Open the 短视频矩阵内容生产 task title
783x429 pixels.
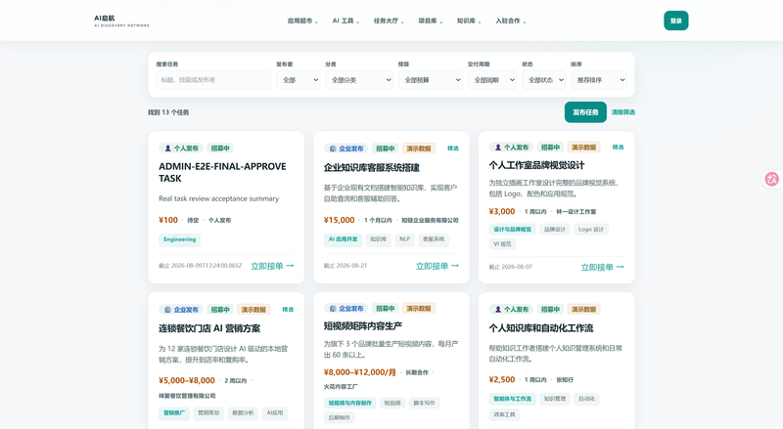[x=362, y=325]
